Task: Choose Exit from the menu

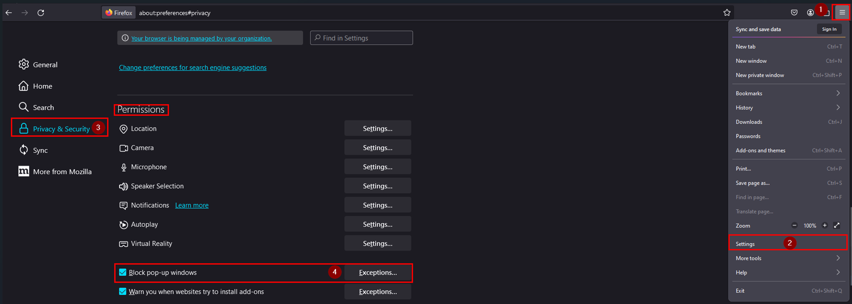Action: (788, 291)
